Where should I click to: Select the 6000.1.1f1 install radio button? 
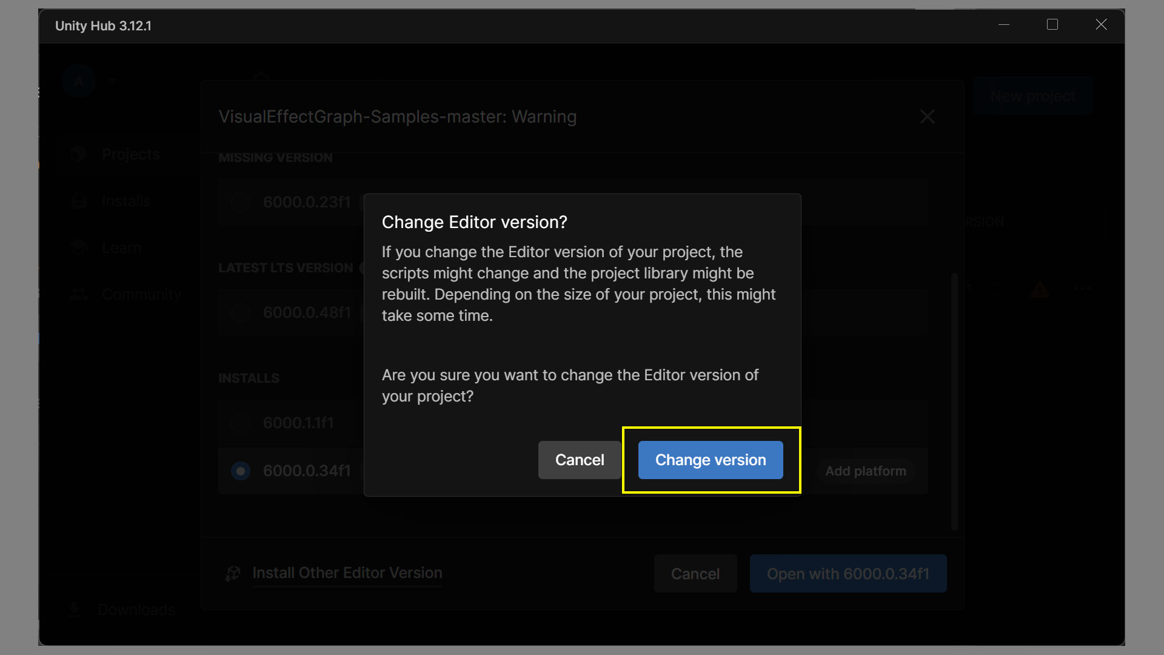click(241, 423)
